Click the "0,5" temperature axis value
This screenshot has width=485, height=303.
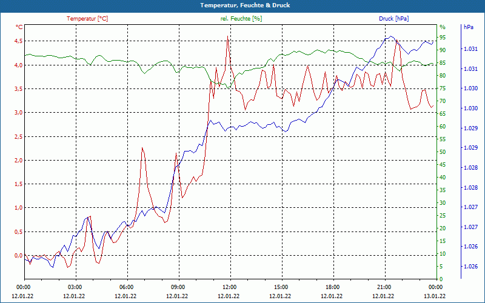click(x=19, y=231)
